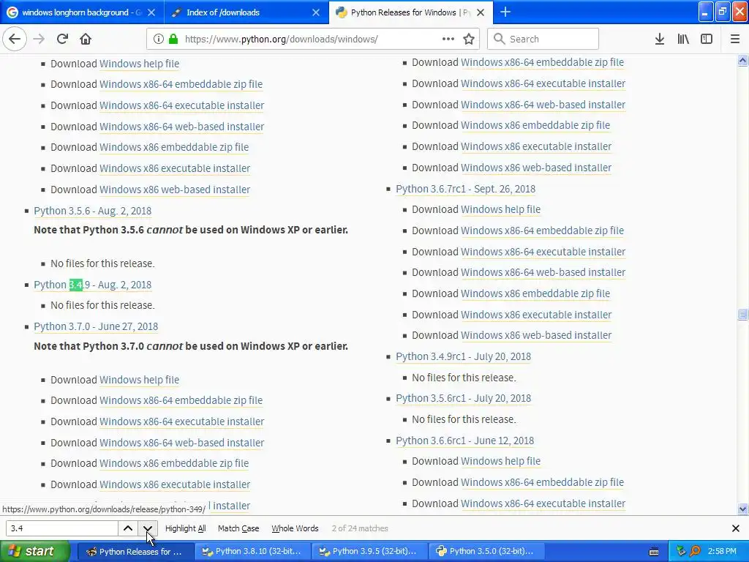
Task: Click the shield icon in system tray
Action: 681,551
